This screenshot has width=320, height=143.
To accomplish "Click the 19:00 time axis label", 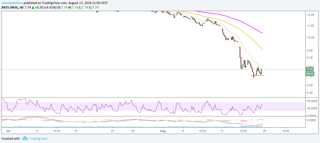I will pos(202,131).
